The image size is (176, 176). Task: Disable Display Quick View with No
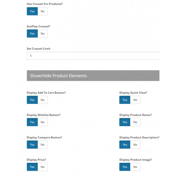tap(135, 100)
